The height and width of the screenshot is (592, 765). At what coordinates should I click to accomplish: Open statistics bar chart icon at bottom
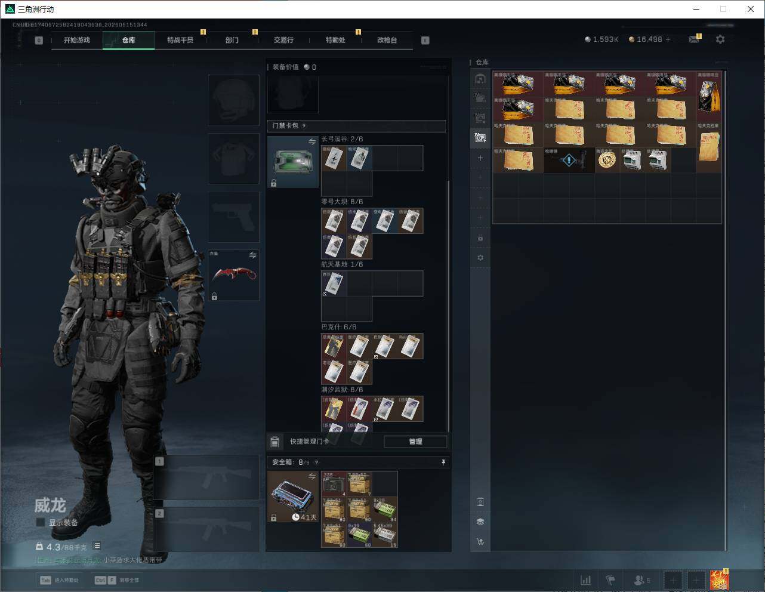(586, 579)
